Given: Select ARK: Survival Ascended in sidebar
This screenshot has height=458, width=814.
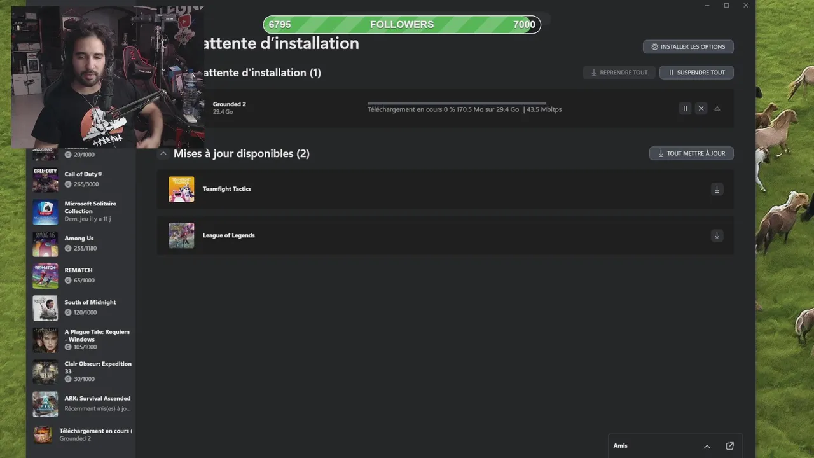Looking at the screenshot, I should point(83,404).
